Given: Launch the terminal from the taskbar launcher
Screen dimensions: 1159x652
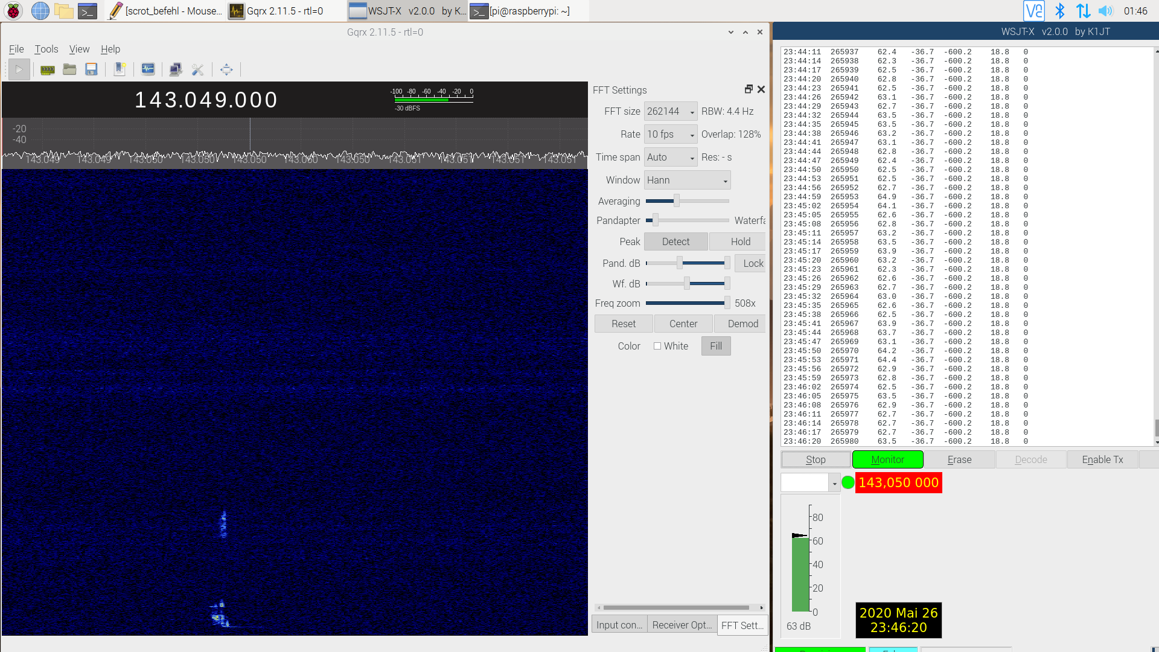Looking at the screenshot, I should 88,11.
